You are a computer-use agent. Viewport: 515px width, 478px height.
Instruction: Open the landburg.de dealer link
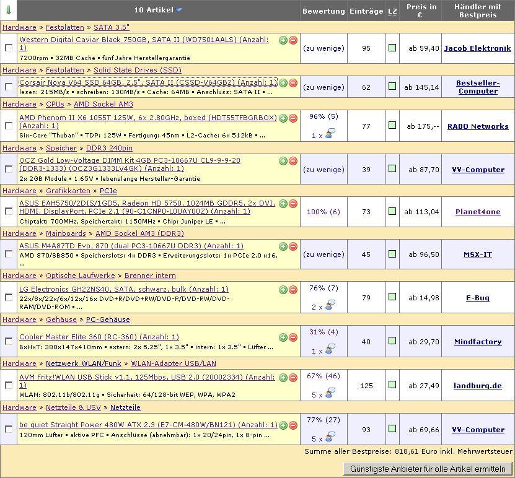[478, 386]
